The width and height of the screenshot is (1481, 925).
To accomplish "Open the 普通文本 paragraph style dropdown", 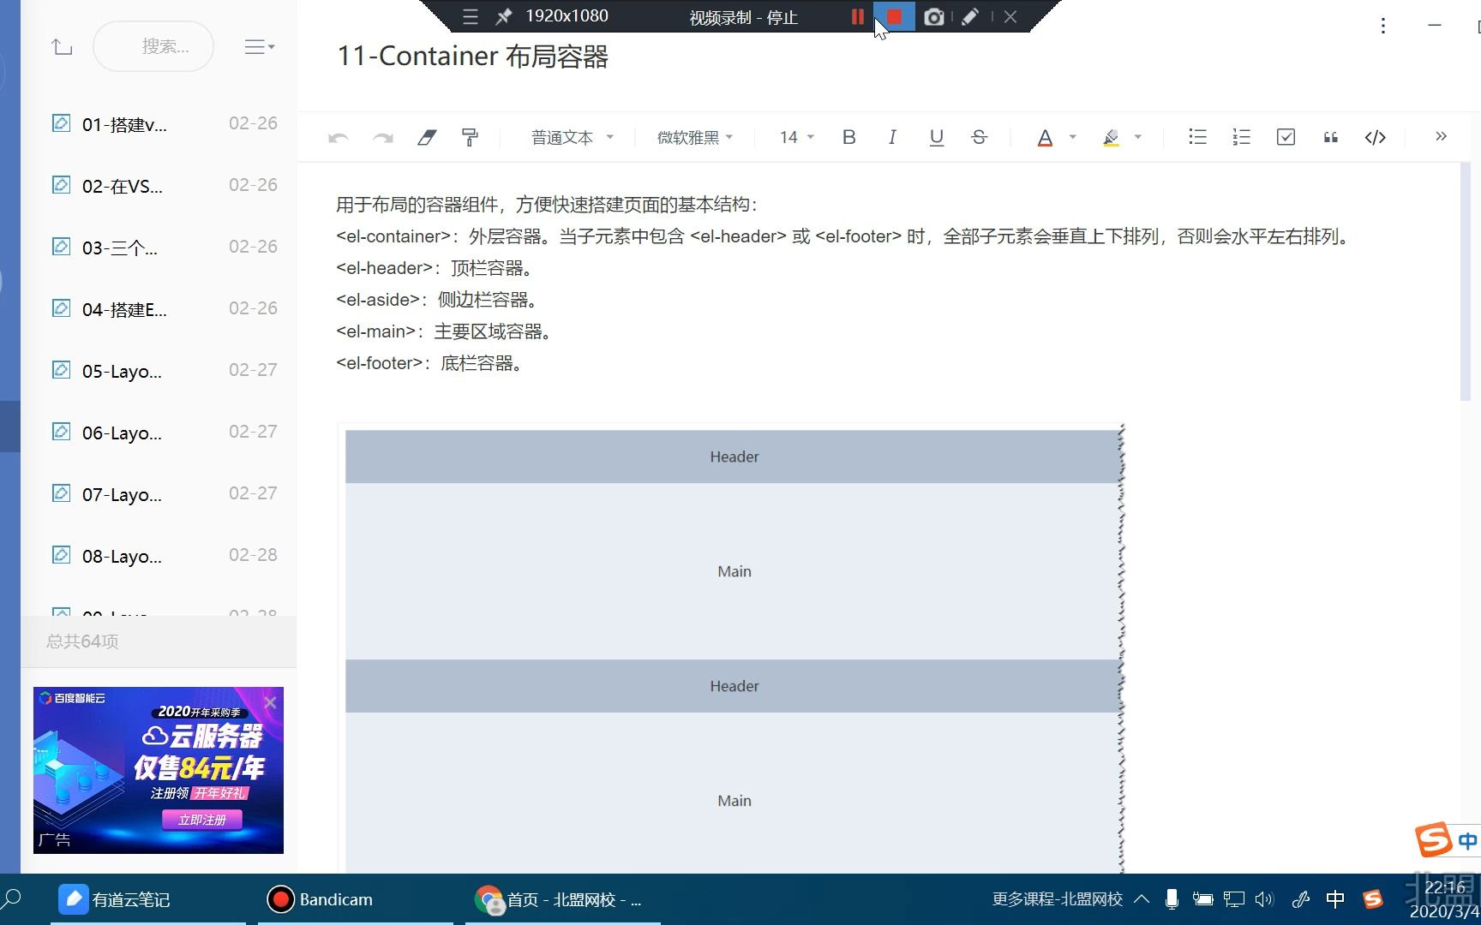I will (x=572, y=137).
